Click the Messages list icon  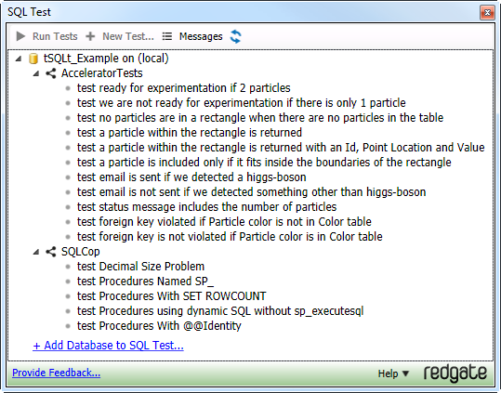pos(166,36)
